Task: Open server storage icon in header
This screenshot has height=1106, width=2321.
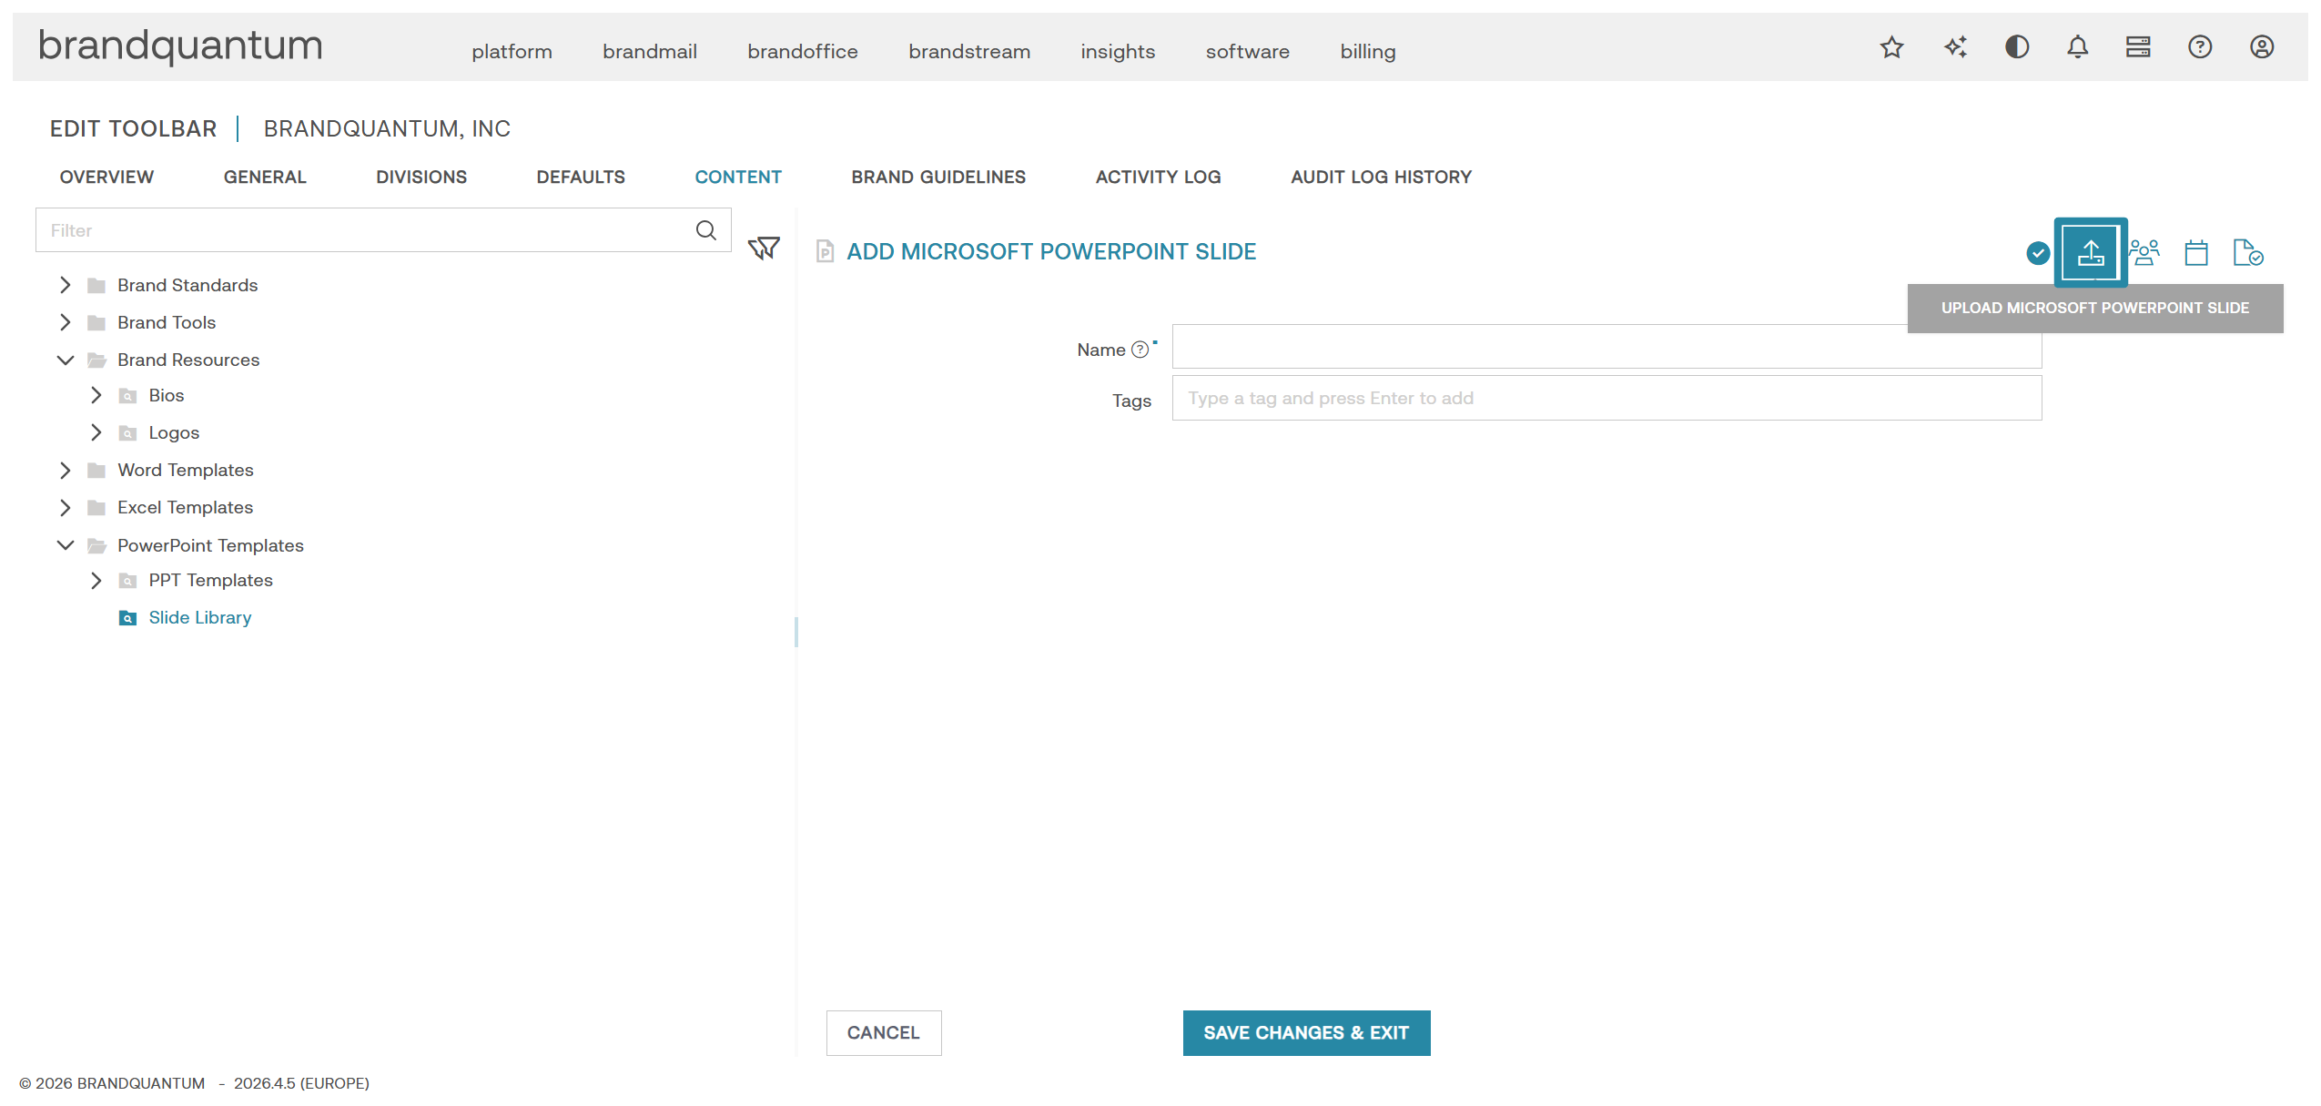Action: click(x=2138, y=47)
